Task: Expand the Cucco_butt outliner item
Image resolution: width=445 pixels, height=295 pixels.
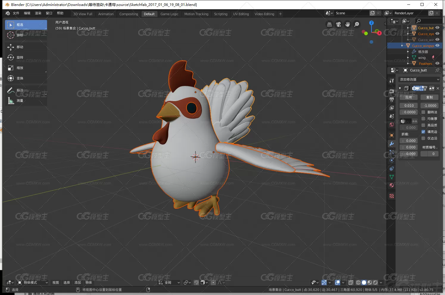Action: point(408,28)
